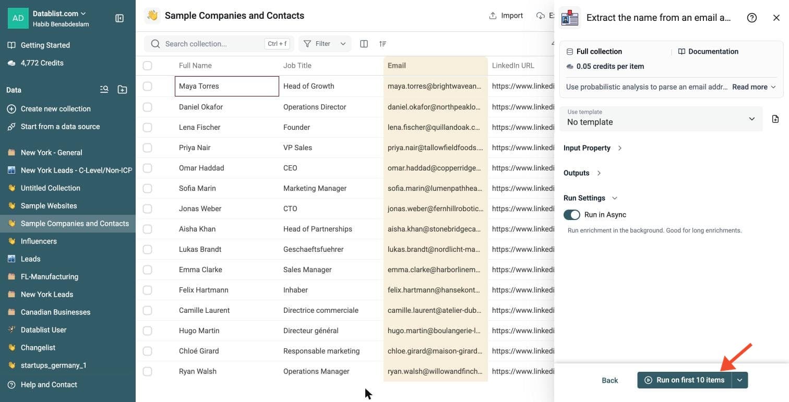Open the column layout icon in toolbar
This screenshot has height=402, width=789.
tap(364, 44)
